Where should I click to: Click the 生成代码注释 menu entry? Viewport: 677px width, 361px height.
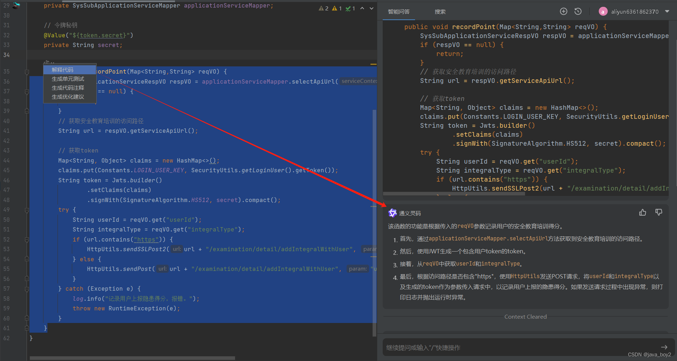[70, 88]
